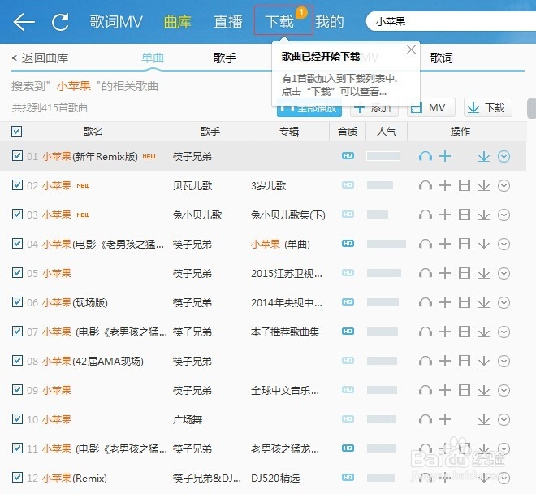The height and width of the screenshot is (494, 536).
Task: Go back with the left arrow icon
Action: coord(24,22)
